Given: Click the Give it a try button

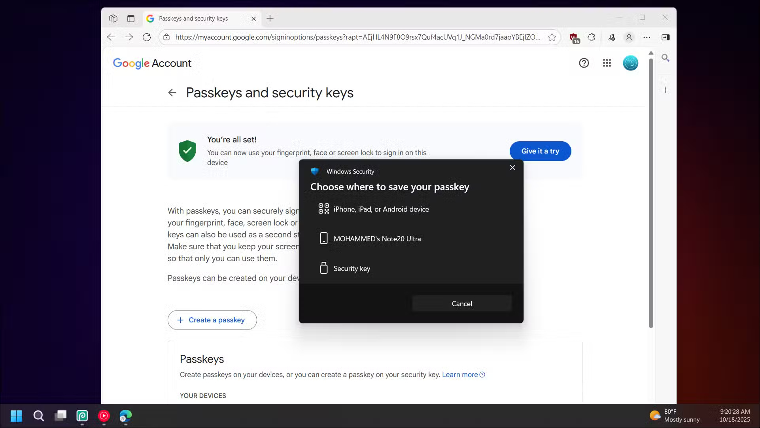Looking at the screenshot, I should point(540,151).
